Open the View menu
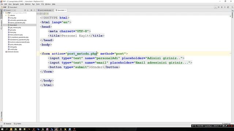 tap(10, 4)
